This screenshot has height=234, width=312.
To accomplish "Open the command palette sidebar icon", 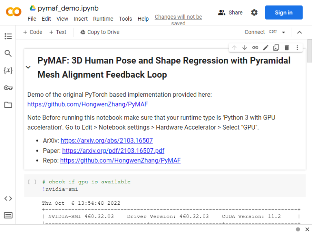I will pos(8,215).
